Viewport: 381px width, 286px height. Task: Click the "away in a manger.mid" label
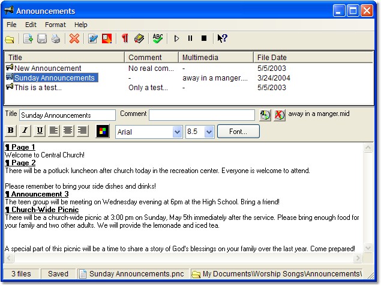click(x=319, y=114)
